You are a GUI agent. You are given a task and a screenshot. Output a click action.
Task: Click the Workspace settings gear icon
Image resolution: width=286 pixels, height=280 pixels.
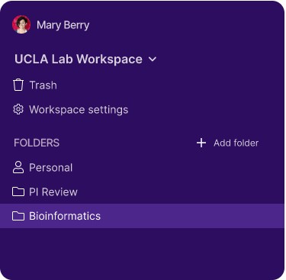coord(18,110)
